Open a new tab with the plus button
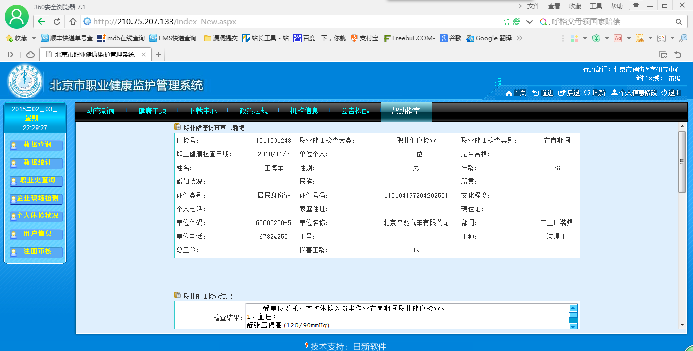 [x=158, y=54]
